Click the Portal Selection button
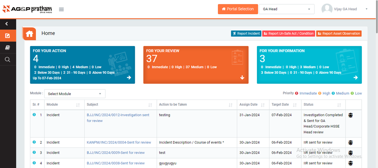The height and width of the screenshot is (168, 378). pyautogui.click(x=237, y=9)
